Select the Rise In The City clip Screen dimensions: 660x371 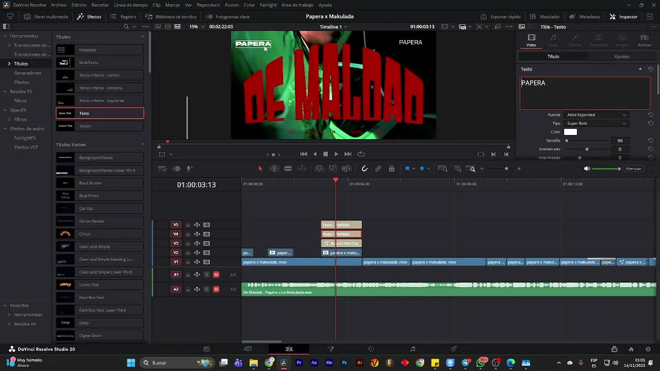(x=341, y=243)
